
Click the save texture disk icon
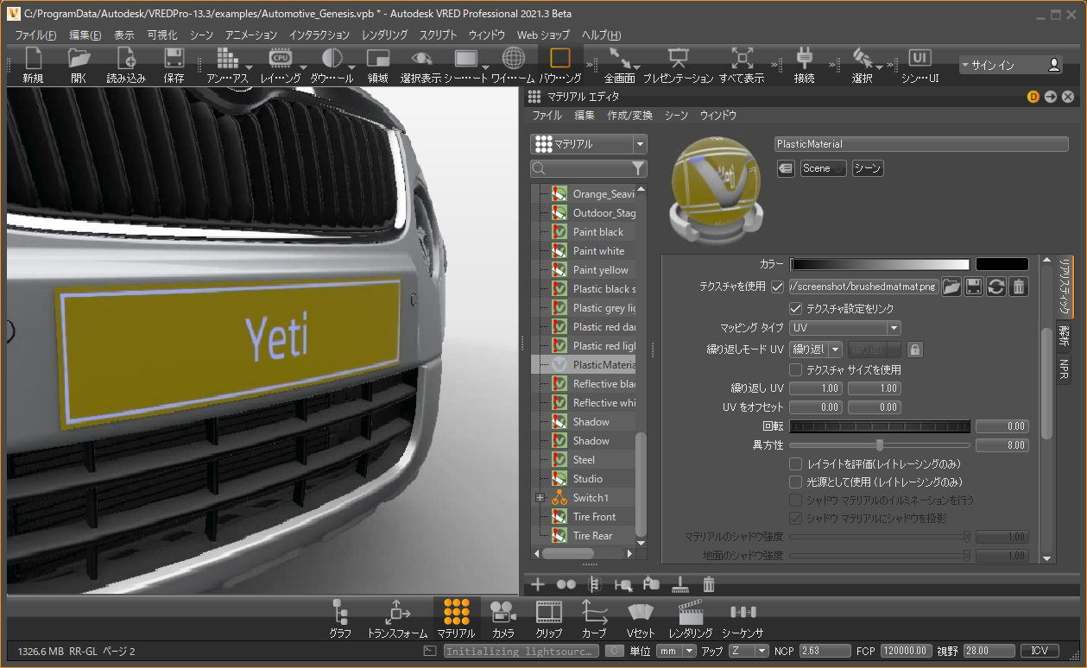(974, 287)
